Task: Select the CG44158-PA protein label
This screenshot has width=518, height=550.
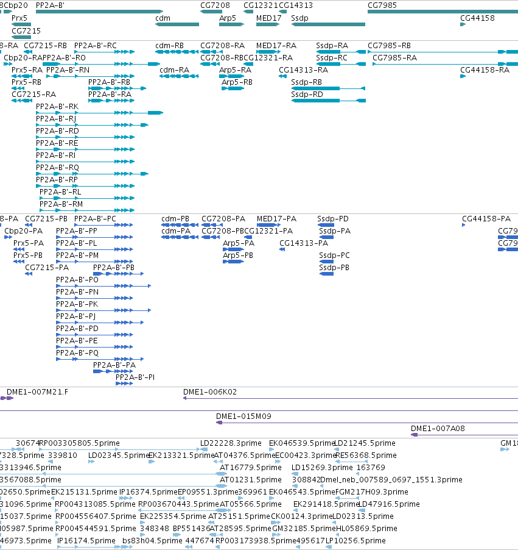Action: click(486, 218)
